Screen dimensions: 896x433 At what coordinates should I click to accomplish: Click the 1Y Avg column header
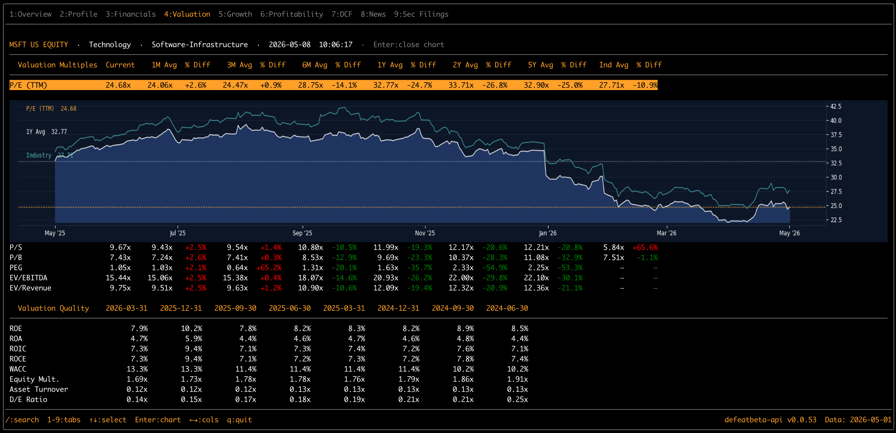pyautogui.click(x=390, y=65)
